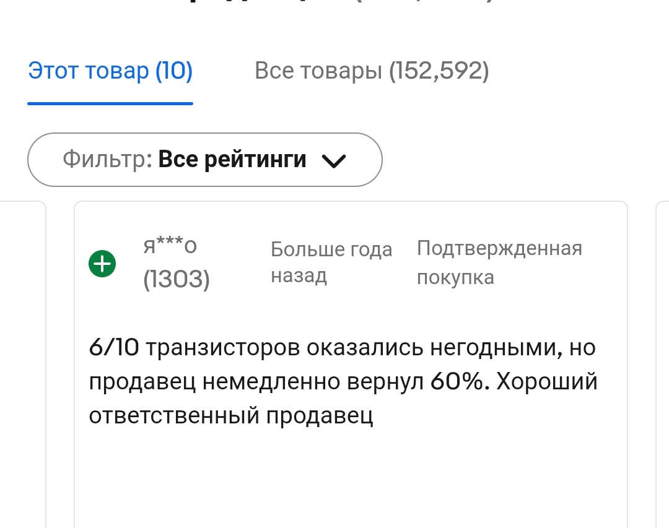The height and width of the screenshot is (528, 669).
Task: Click the "Фильтр:" label in the pill
Action: coord(107,160)
